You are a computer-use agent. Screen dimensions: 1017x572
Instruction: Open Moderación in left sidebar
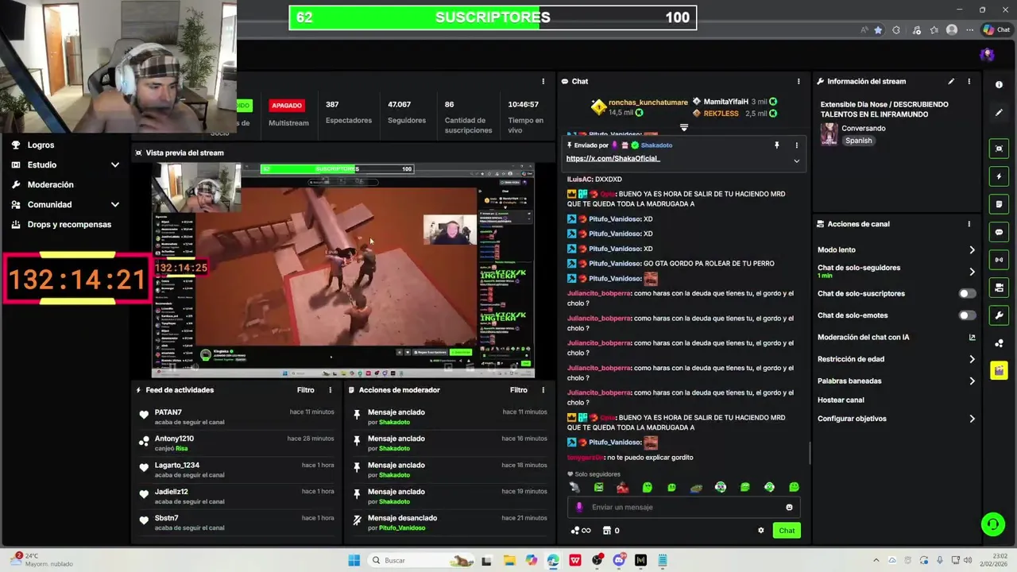click(50, 184)
